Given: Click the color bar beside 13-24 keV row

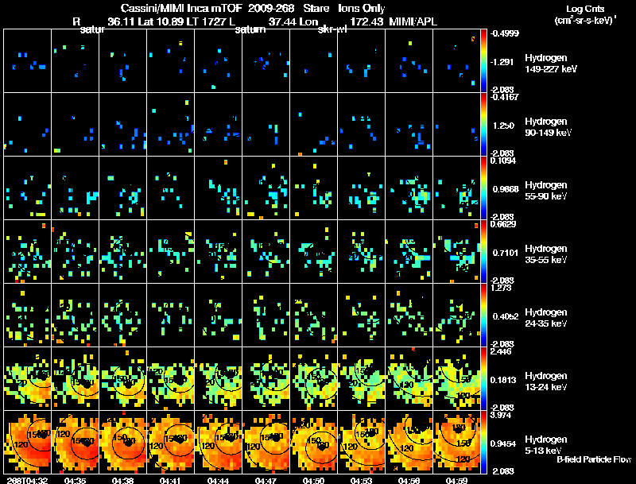Looking at the screenshot, I should (x=483, y=379).
